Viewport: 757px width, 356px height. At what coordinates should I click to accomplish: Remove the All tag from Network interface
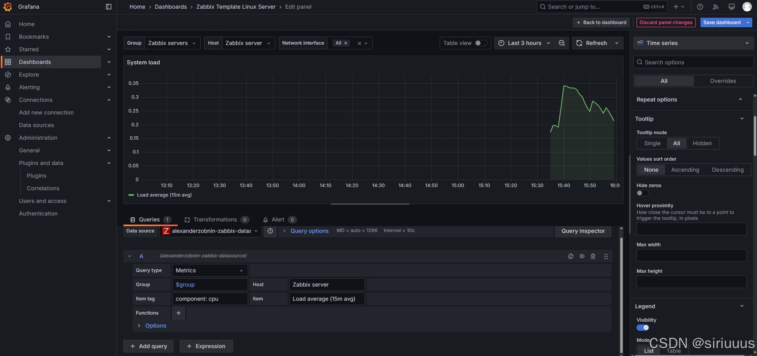click(x=346, y=43)
